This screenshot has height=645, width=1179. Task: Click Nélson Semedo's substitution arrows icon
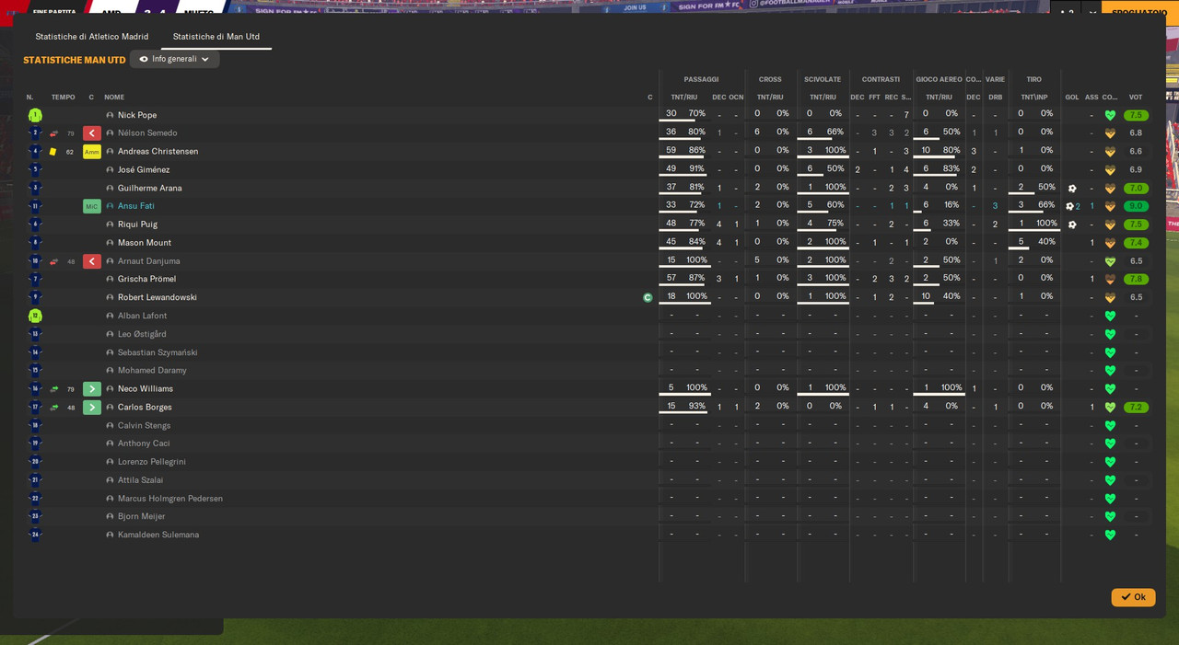(x=53, y=133)
